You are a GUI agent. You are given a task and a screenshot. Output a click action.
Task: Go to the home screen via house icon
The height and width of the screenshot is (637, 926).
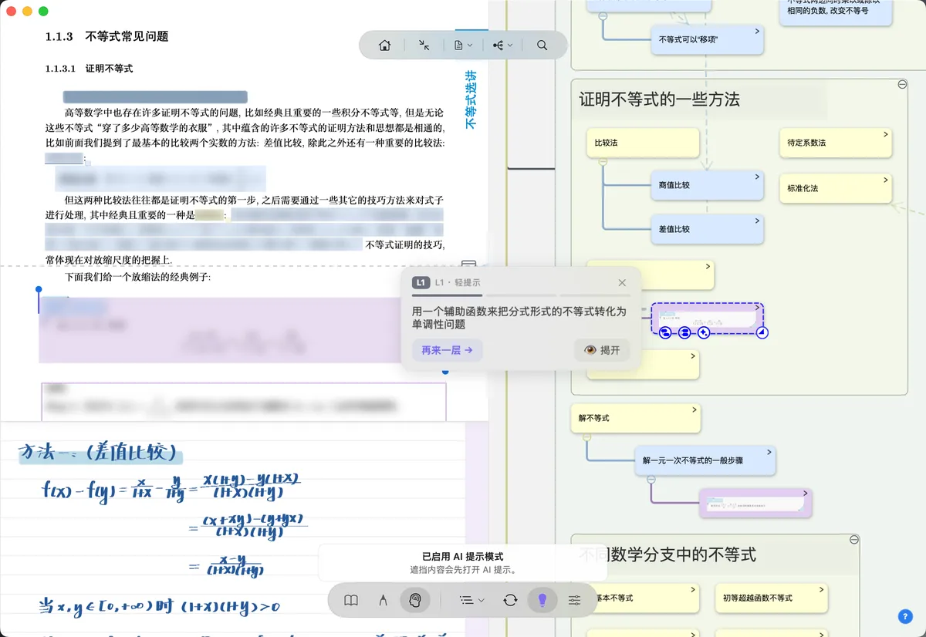(384, 45)
